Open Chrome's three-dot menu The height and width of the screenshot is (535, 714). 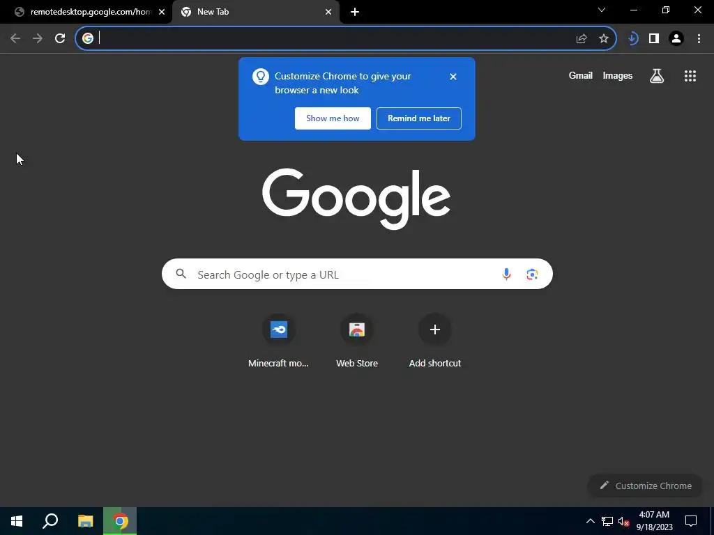click(699, 38)
